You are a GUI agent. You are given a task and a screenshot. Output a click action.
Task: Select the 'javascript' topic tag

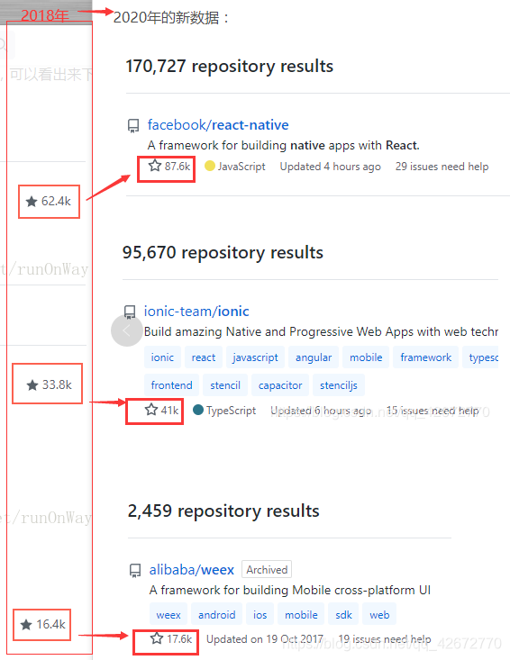pos(255,357)
